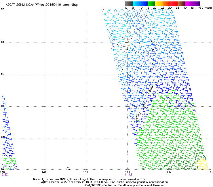Click the NOAA/NESDIS credit line
This screenshot has width=213, height=187.
coord(124,185)
